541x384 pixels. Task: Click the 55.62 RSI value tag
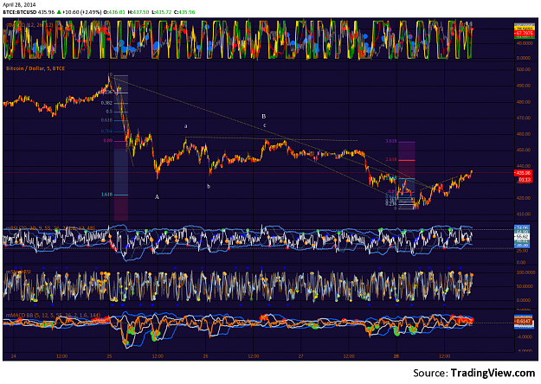(x=523, y=236)
